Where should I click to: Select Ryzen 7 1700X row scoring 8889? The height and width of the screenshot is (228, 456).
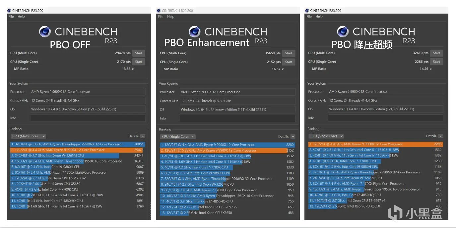(x=78, y=172)
